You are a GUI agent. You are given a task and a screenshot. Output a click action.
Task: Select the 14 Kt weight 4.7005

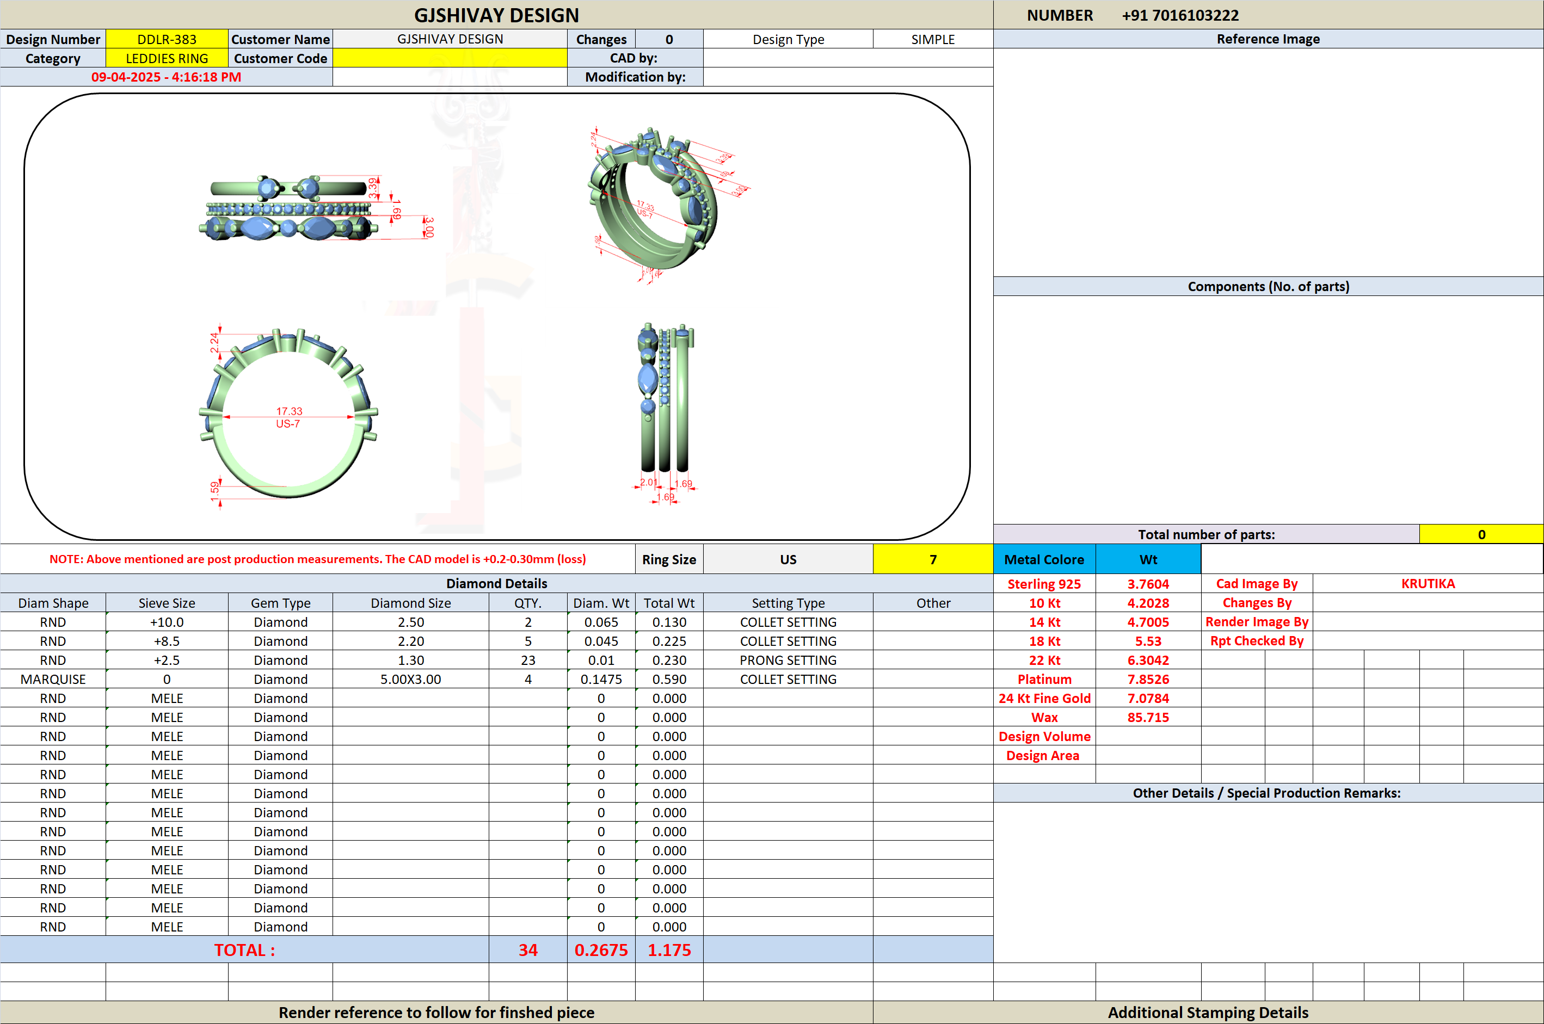pos(1148,622)
